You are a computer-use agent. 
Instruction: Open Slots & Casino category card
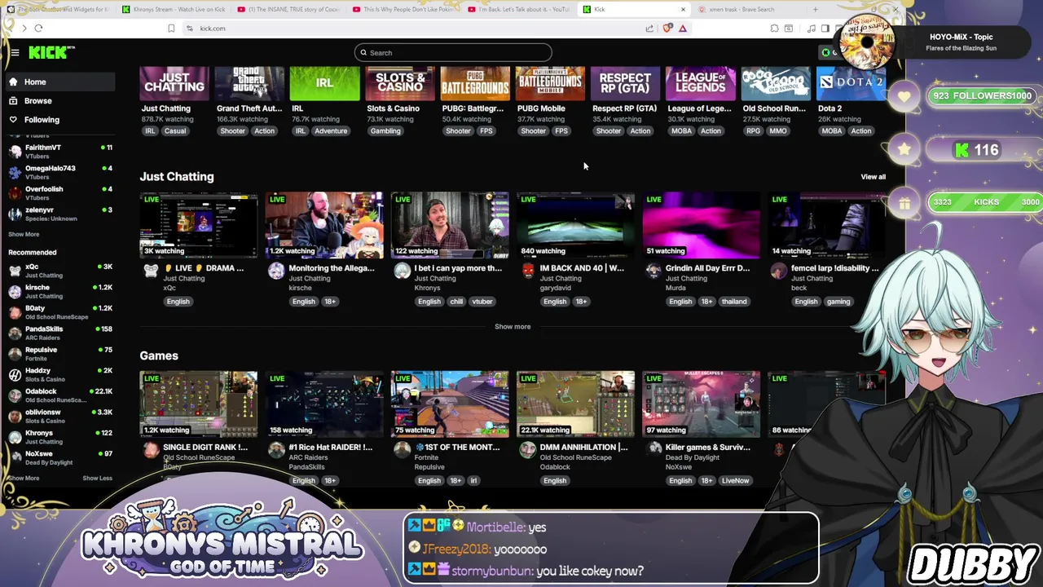coord(399,84)
